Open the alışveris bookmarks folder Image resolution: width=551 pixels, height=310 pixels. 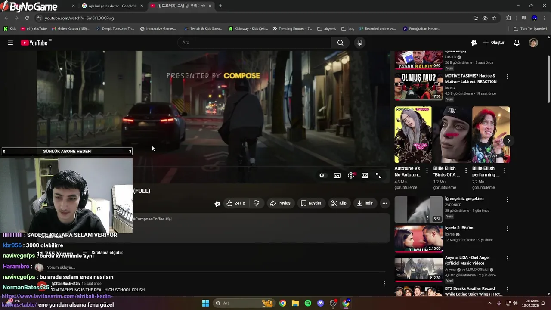(x=326, y=29)
